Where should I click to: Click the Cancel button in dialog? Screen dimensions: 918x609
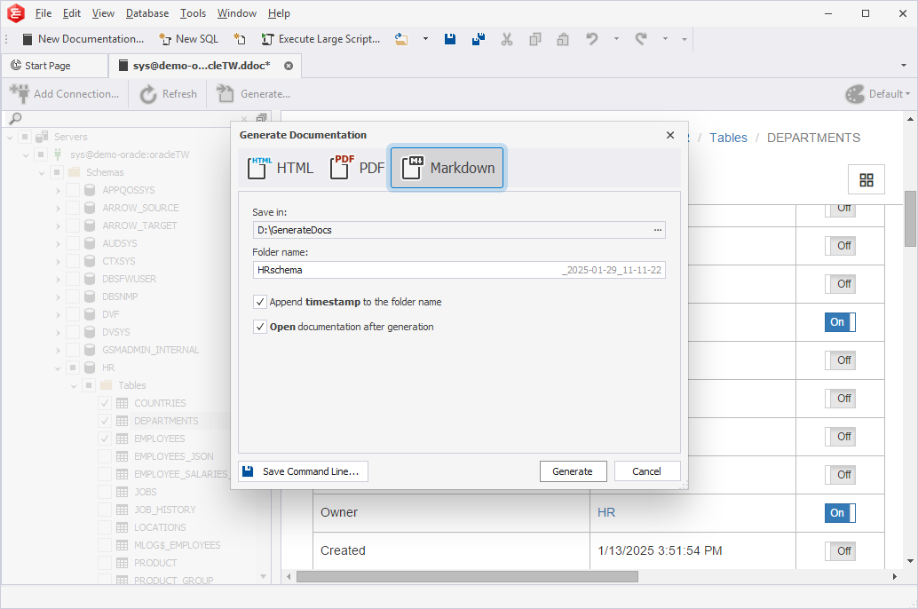coord(647,471)
